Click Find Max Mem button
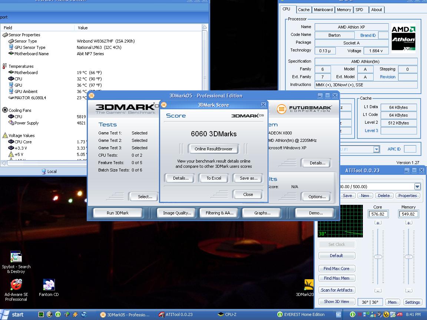The image size is (427, 320). point(337,278)
